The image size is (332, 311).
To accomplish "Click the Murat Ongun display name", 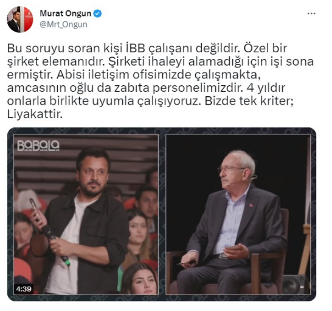I will point(66,13).
